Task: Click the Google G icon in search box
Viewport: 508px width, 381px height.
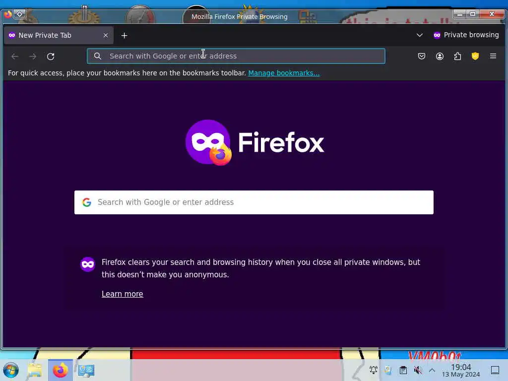Action: [x=86, y=202]
